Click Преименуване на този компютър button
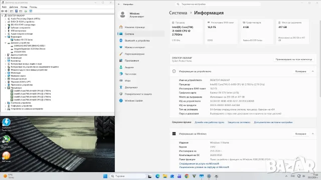This screenshot has height=180, width=321. point(294,59)
